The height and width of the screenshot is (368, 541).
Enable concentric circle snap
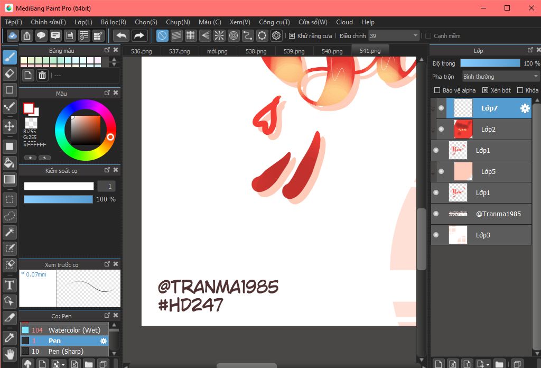click(x=234, y=35)
